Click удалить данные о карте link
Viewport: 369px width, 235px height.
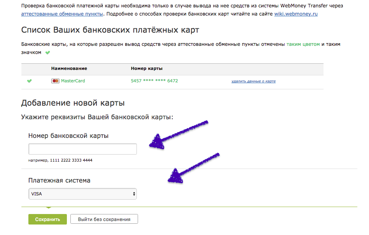pyautogui.click(x=254, y=81)
